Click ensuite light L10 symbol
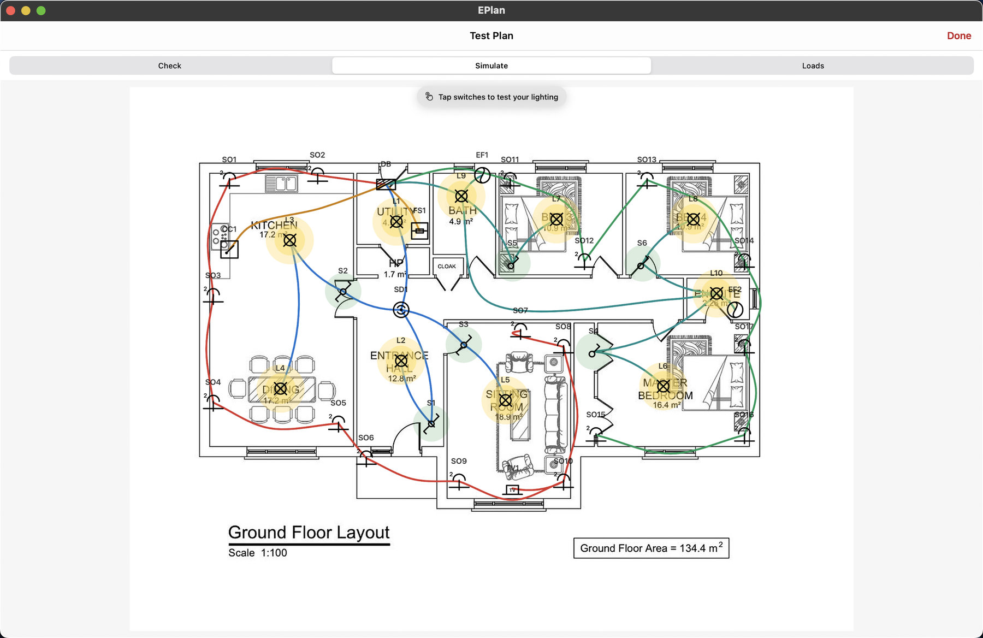The width and height of the screenshot is (983, 638). click(x=717, y=294)
